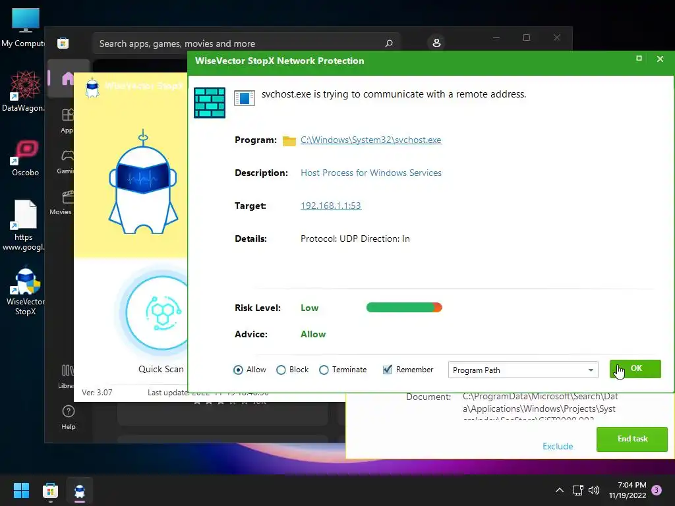Open target address 192.168.1.1:53 link
675x506 pixels.
[331, 206]
